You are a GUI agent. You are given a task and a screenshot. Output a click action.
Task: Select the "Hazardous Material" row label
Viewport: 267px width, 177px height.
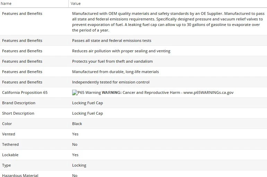(20, 176)
